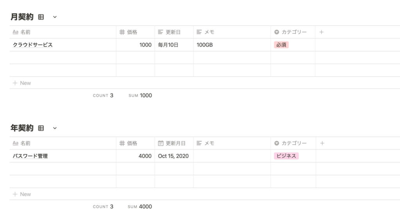Add new column to 月契約 table
The image size is (400, 220).
(x=321, y=32)
